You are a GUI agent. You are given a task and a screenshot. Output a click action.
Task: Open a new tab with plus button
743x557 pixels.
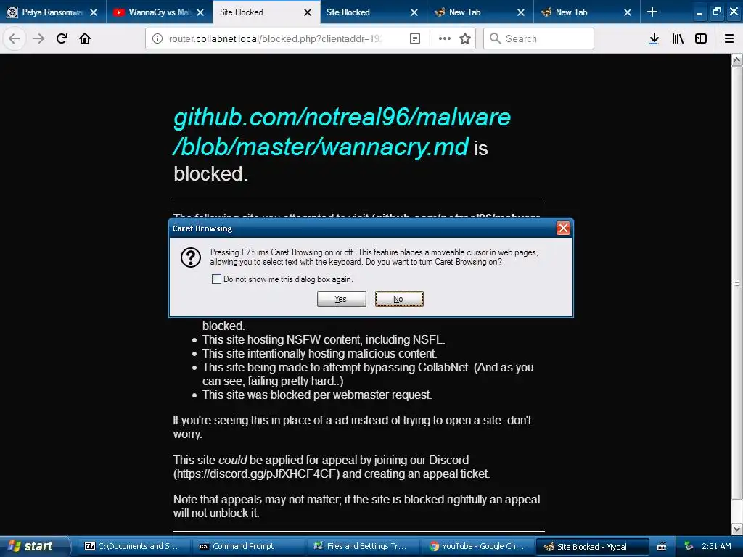(x=652, y=12)
